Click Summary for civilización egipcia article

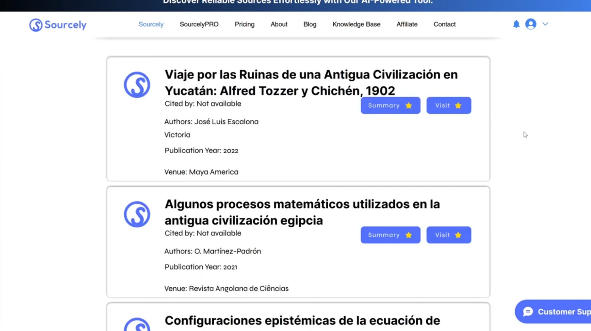point(390,235)
